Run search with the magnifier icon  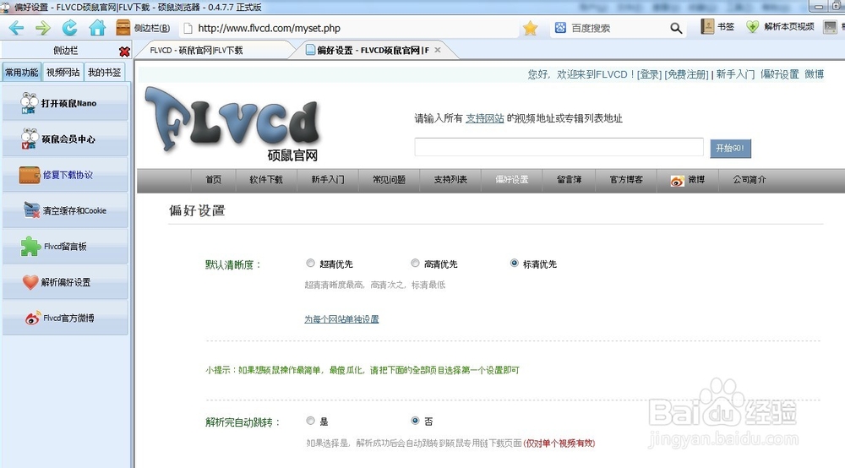click(x=676, y=28)
